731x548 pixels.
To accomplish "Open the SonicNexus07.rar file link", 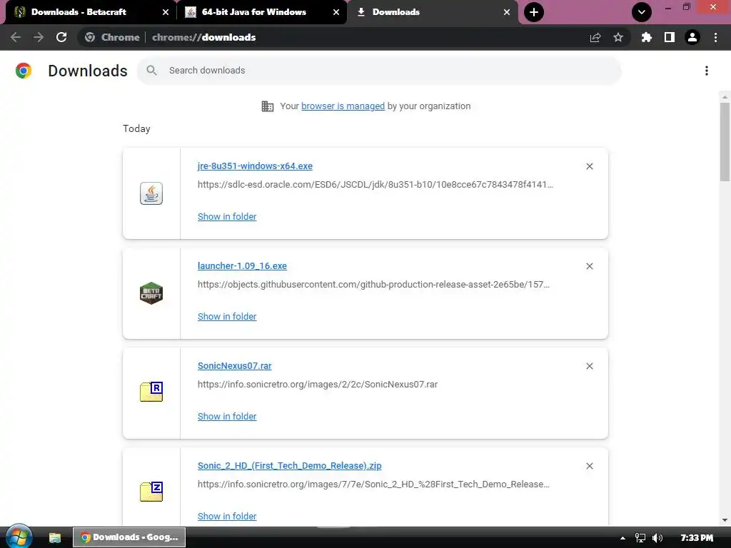I will [234, 366].
